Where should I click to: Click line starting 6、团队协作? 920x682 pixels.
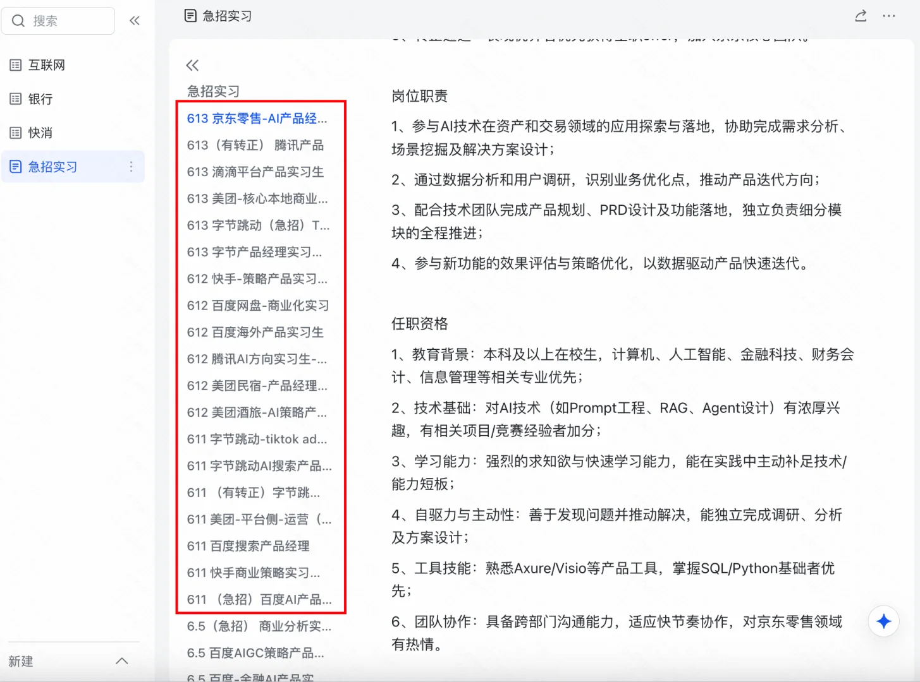point(617,633)
